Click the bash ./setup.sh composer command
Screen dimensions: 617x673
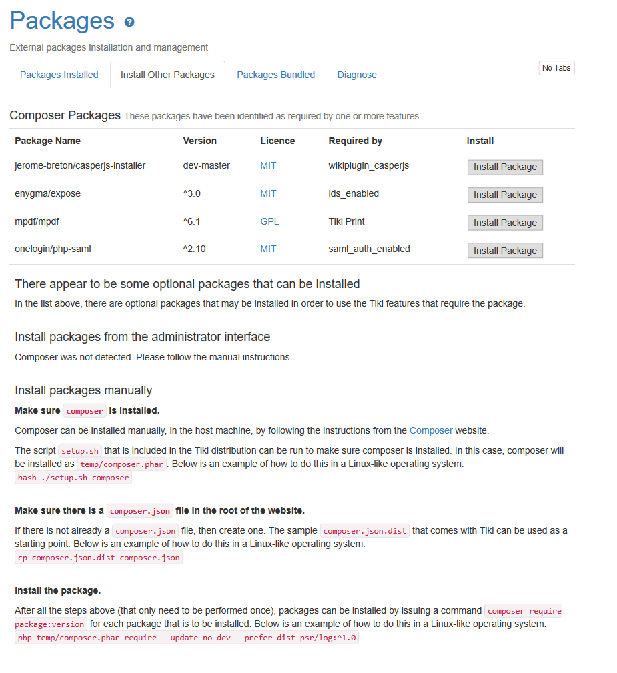(73, 478)
